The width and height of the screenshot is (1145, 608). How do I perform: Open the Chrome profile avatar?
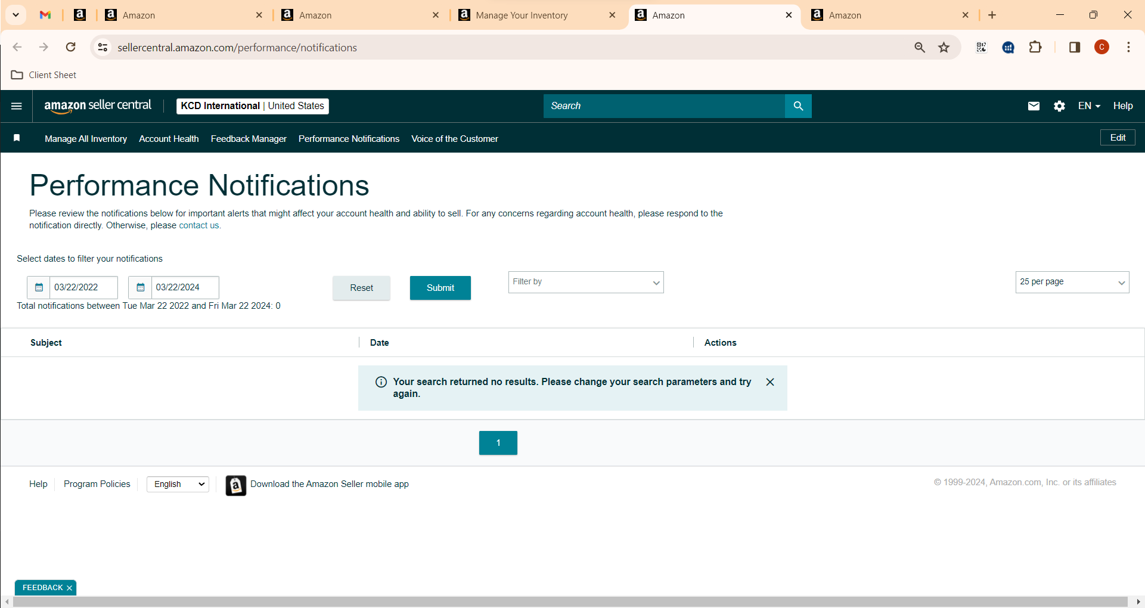coord(1101,47)
